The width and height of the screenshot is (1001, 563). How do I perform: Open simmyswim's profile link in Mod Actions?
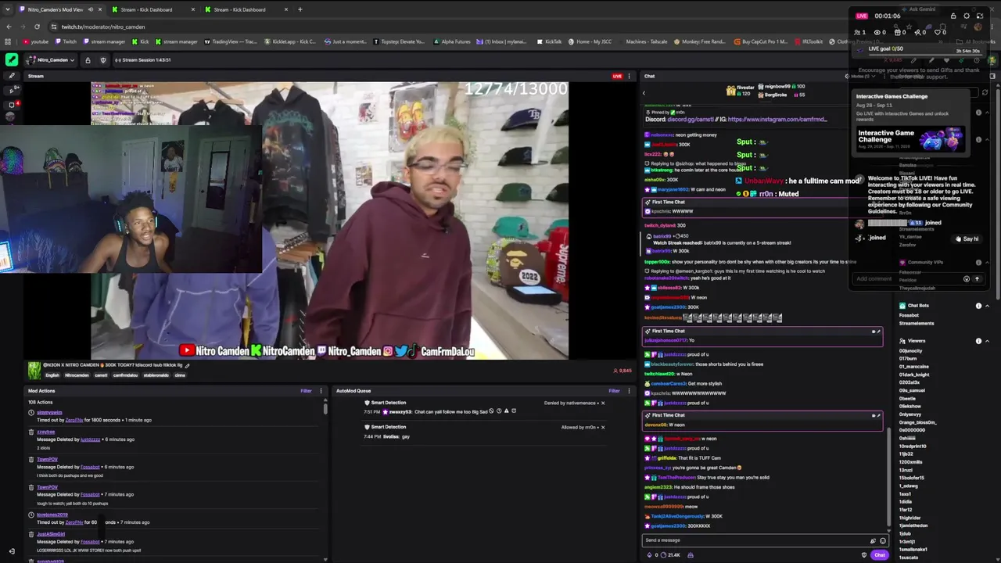click(x=49, y=412)
